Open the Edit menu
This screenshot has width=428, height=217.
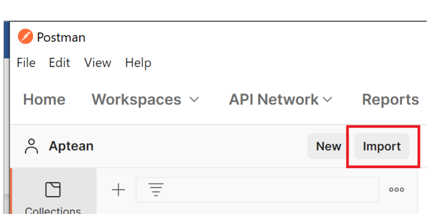point(60,63)
